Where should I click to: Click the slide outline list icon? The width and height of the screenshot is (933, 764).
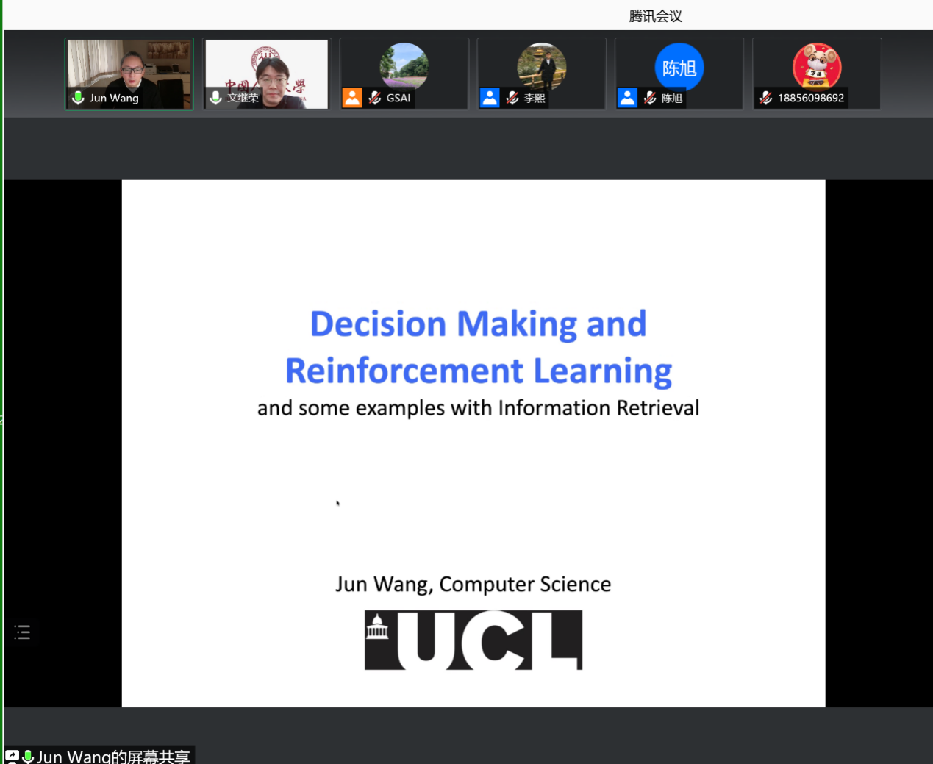(x=23, y=632)
